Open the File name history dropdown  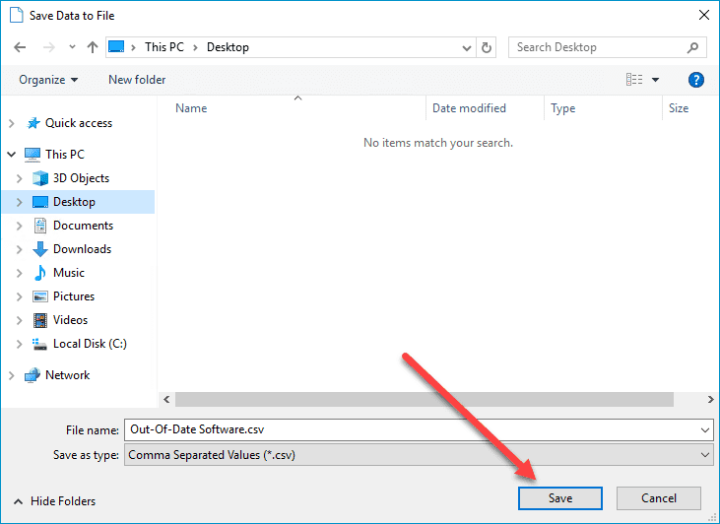(705, 430)
